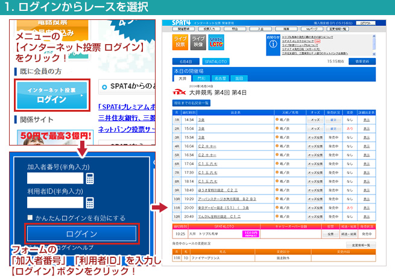This screenshot has height=279, width=395.
Task: Click the sunny weather icon in row 9R
Action: pos(277,190)
